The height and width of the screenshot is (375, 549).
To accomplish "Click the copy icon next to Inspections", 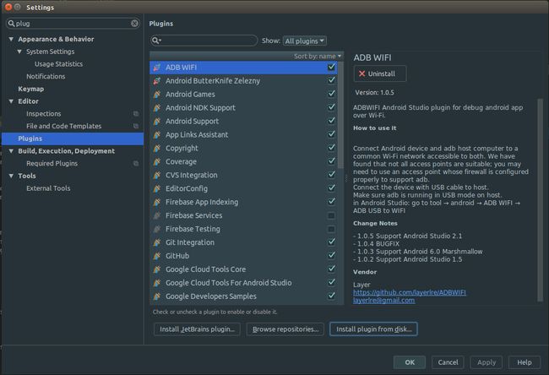I will pos(136,114).
